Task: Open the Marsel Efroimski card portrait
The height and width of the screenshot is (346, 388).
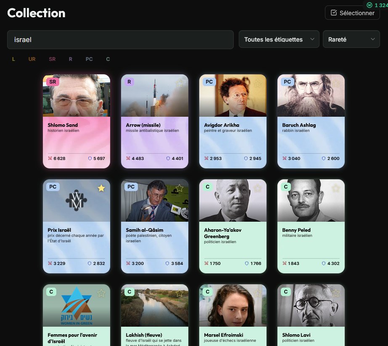Action: [233, 306]
